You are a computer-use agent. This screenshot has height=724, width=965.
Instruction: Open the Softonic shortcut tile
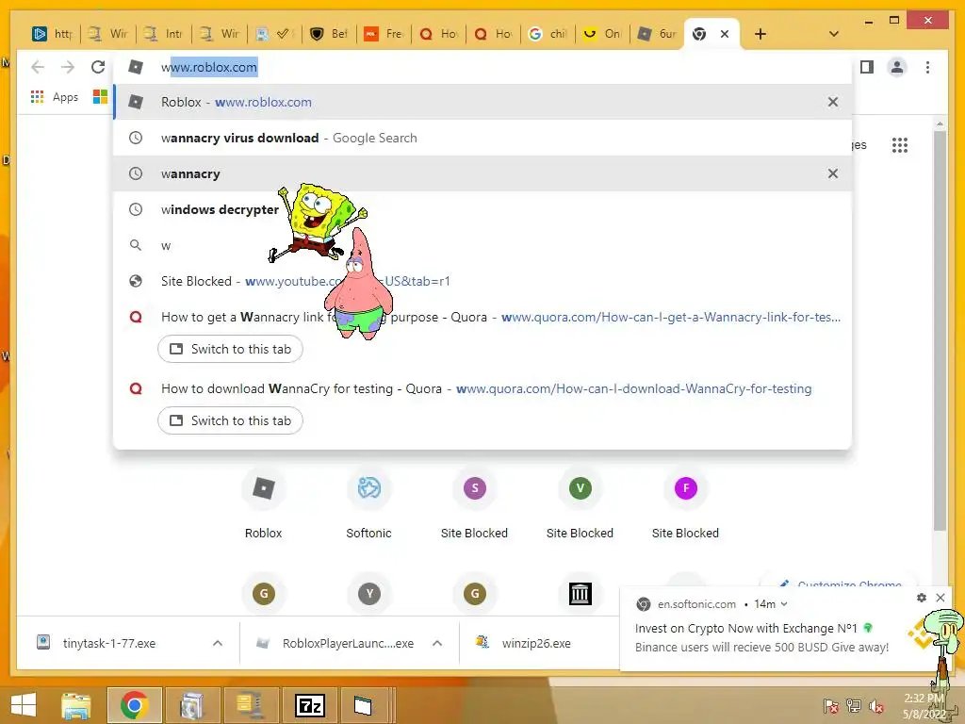click(368, 503)
